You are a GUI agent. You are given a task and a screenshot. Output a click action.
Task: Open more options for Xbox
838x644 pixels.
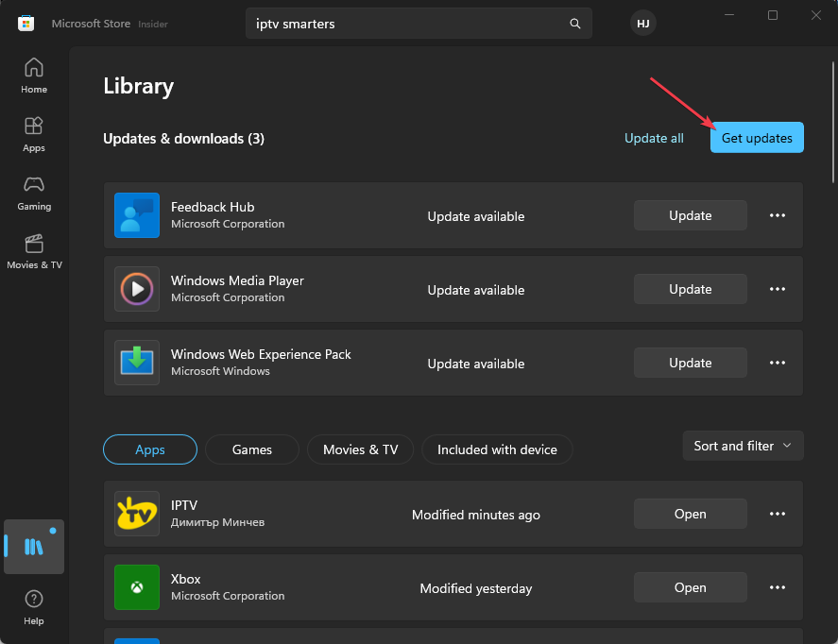click(x=778, y=587)
